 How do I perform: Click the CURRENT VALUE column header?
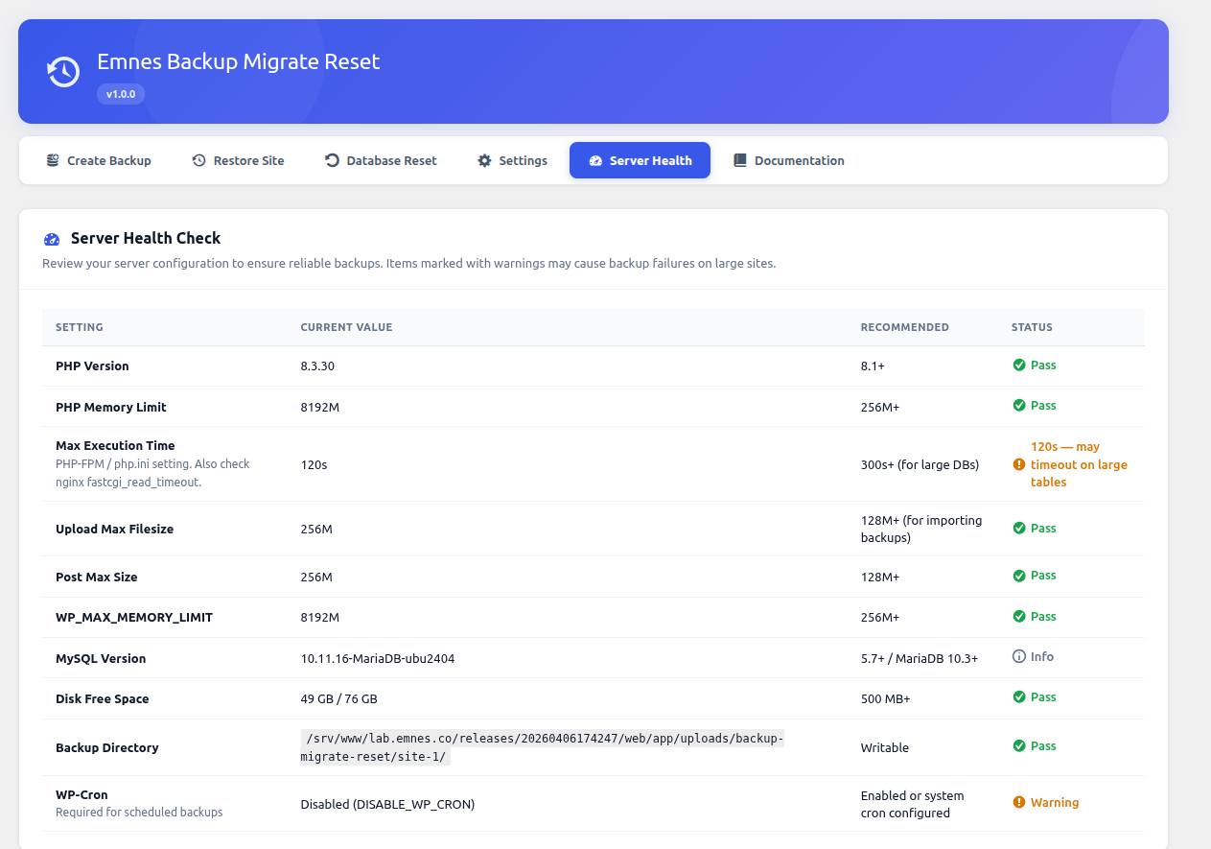[346, 327]
